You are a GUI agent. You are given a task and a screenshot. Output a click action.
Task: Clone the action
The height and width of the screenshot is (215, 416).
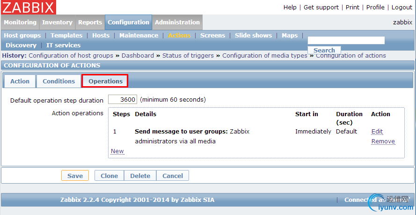tap(109, 176)
